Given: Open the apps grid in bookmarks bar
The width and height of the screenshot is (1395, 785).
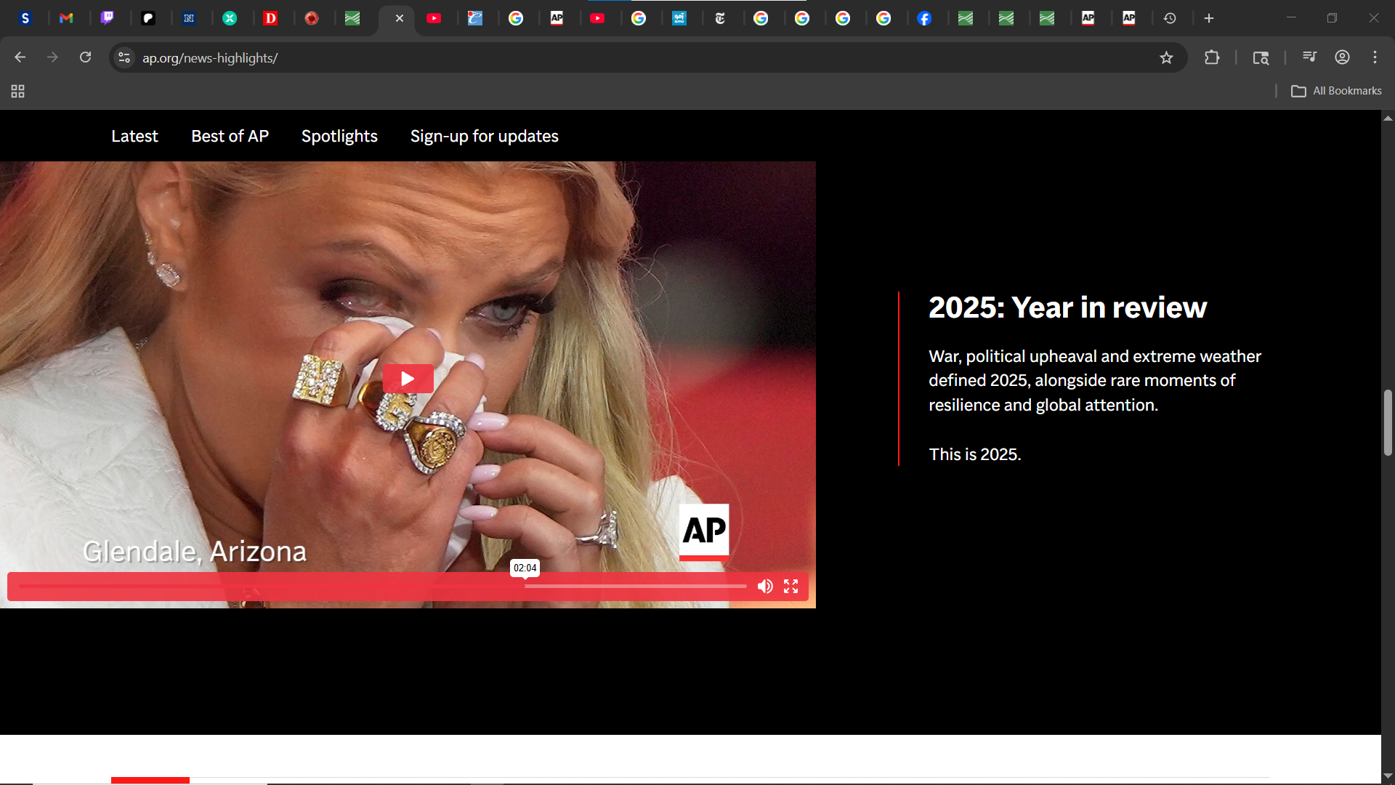Looking at the screenshot, I should pos(18,91).
